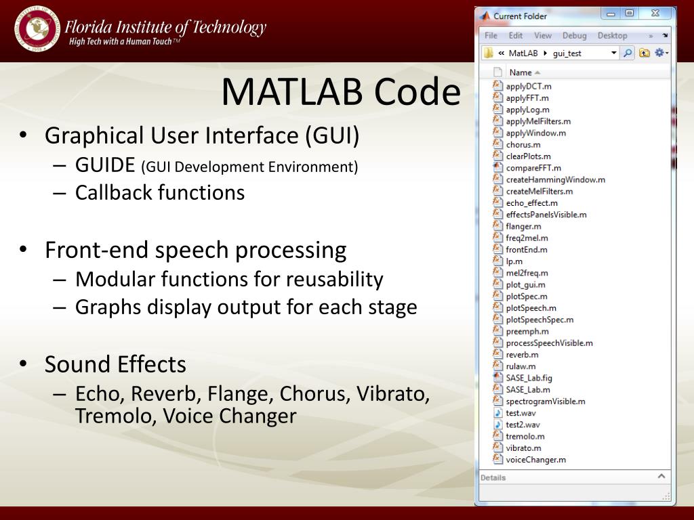Screen dimensions: 694x520
Task: Select the flanger.m file icon
Action: [498, 225]
